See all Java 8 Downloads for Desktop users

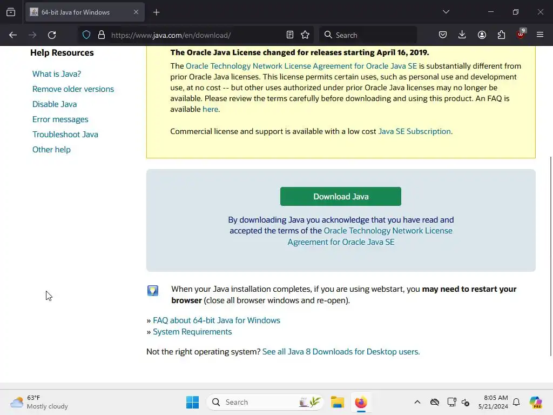(341, 352)
